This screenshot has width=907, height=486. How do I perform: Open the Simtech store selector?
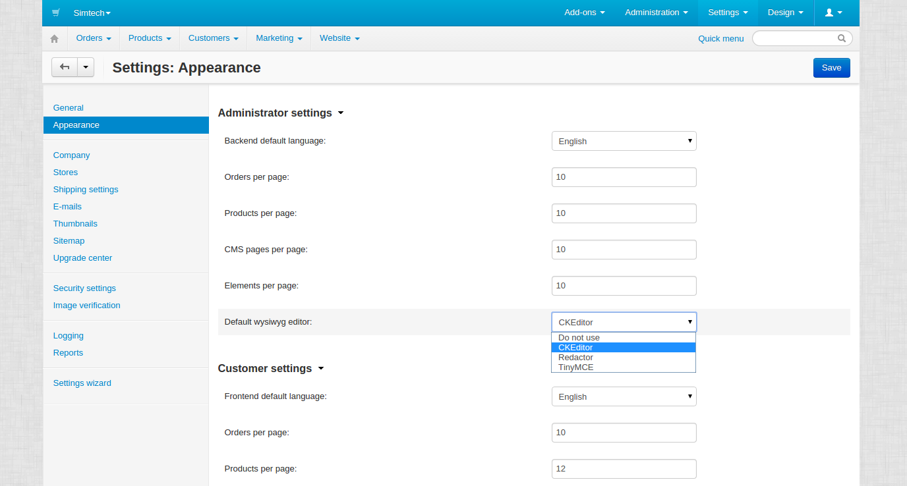coord(92,13)
